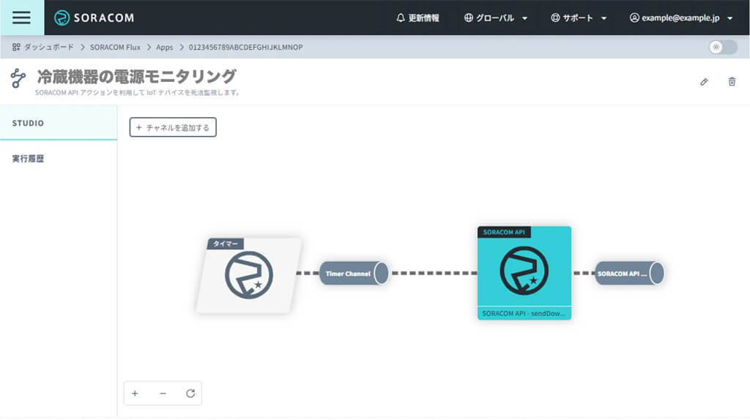Screen dimensions: 750x420
Task: Open the グローバル coverage dropdown
Action: point(496,18)
